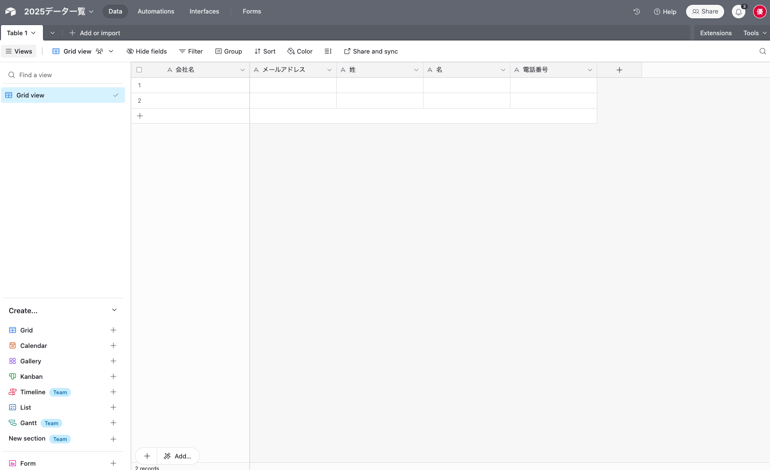770x470 pixels.
Task: Add a new Calendar view with its plus
Action: (113, 346)
